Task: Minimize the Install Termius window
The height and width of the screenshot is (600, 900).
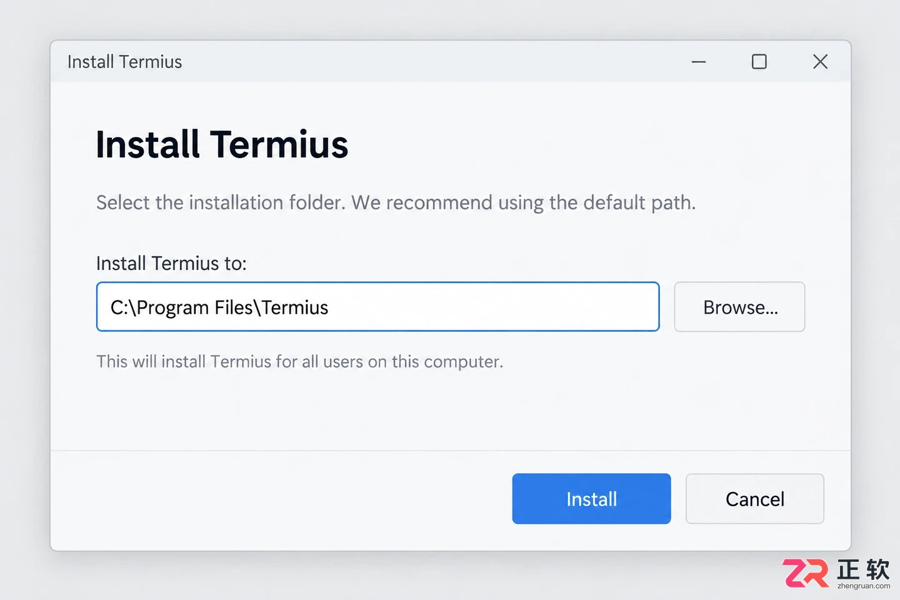Action: coord(699,62)
